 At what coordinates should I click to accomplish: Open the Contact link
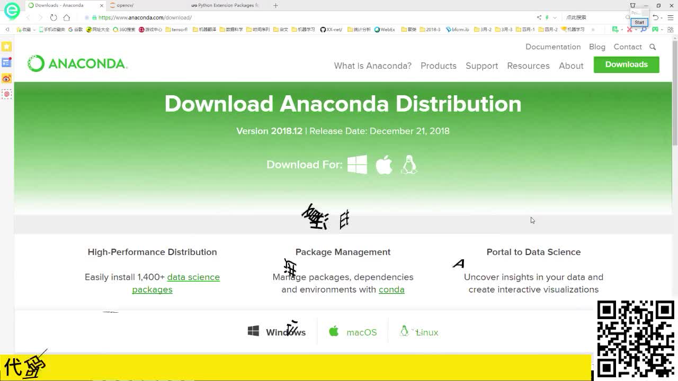tap(628, 47)
